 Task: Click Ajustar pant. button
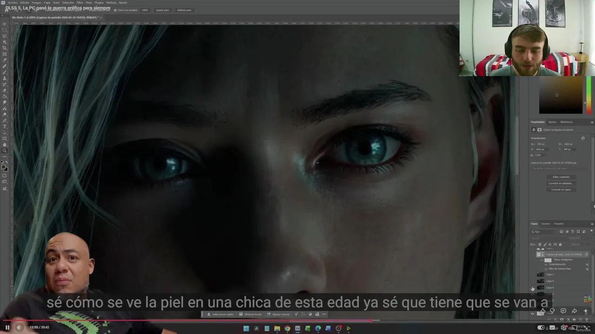coord(163,10)
